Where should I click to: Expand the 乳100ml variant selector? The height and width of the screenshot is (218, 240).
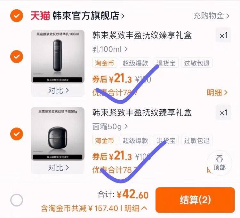(110, 49)
